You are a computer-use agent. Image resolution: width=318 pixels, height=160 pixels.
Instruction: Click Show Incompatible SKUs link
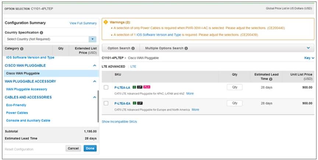click(119, 122)
